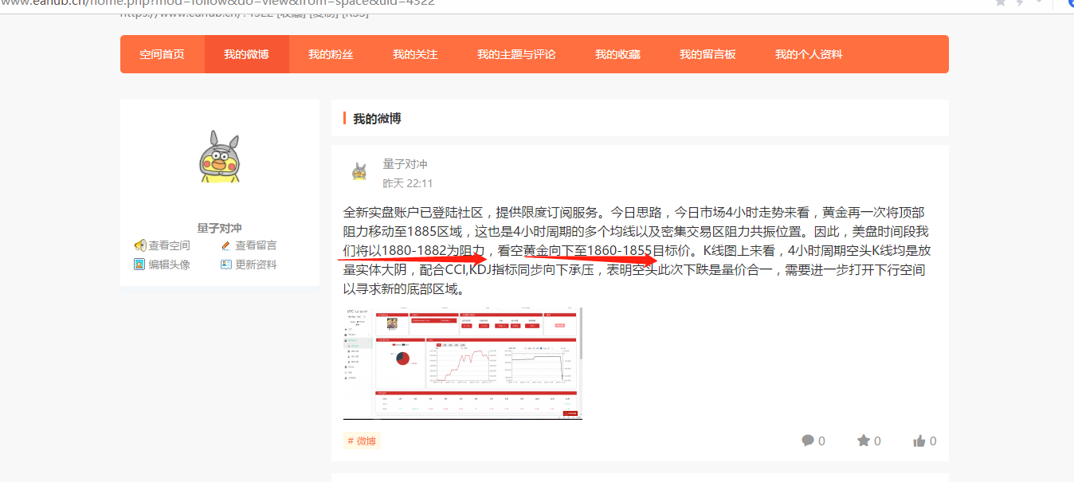Click the comment bubble icon on the post

(x=808, y=441)
